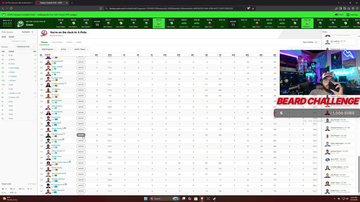The width and height of the screenshot is (360, 202).
Task: Open the All NFL Teams filter dropdown
Action: click(x=81, y=49)
